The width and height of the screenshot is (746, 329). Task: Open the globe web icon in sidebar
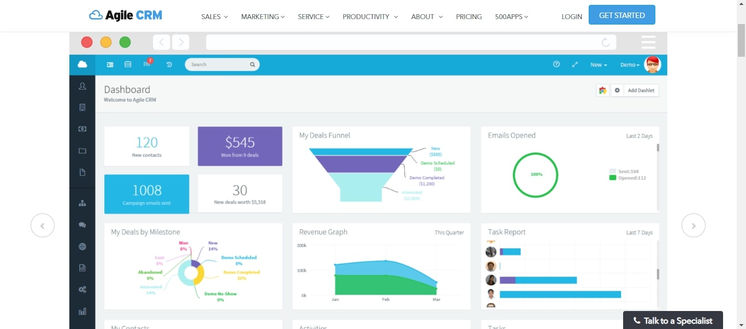(82, 247)
